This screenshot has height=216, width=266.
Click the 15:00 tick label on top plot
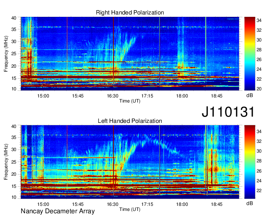coord(43,96)
